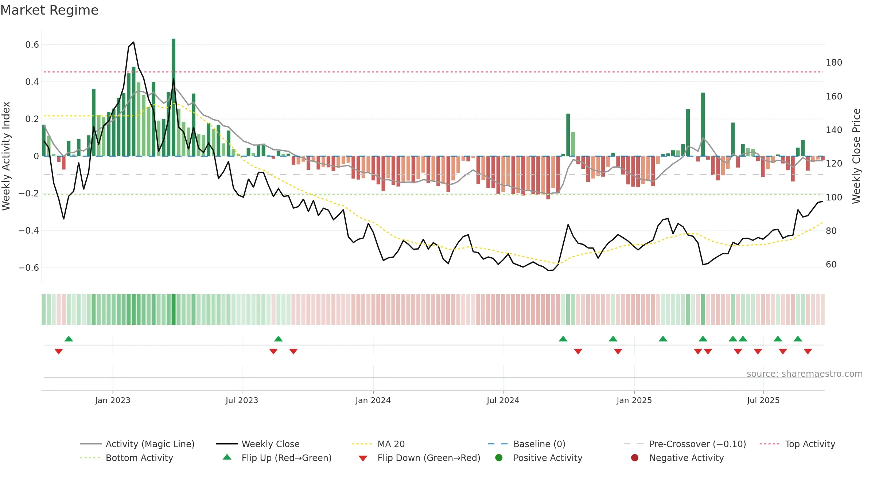Click the 0.6 activity tick label

[x=32, y=45]
